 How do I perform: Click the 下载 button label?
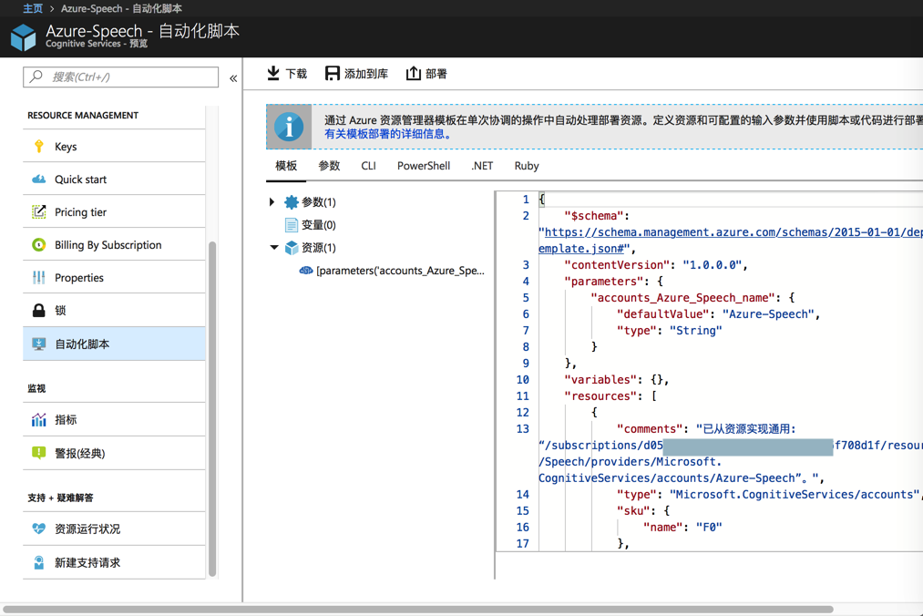point(296,74)
